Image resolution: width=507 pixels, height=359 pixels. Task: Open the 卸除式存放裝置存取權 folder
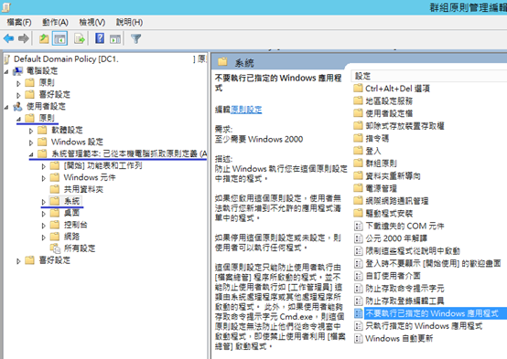coord(405,126)
